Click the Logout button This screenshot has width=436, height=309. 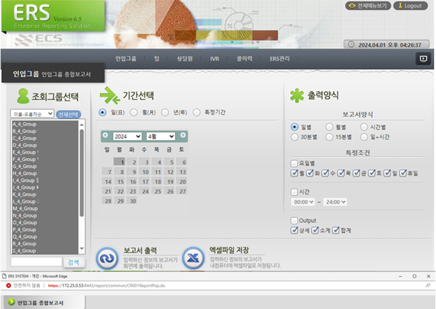(410, 6)
